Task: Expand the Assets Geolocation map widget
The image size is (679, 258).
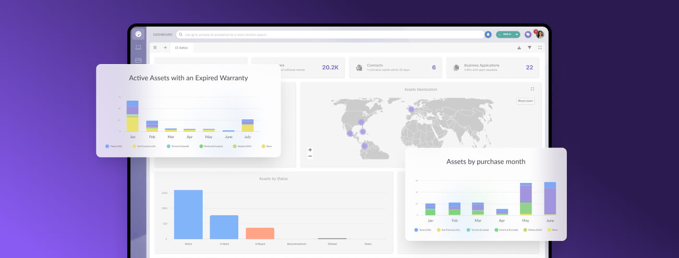Action: point(532,89)
